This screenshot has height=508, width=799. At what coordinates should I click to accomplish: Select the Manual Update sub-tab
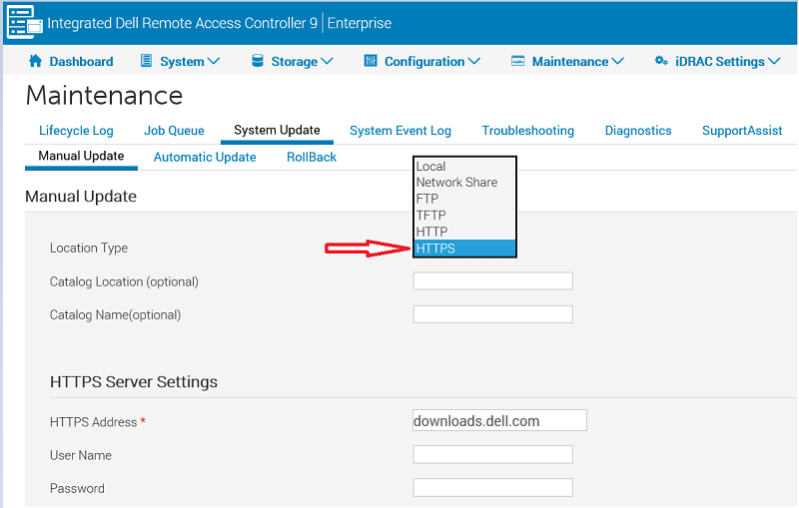(x=81, y=156)
